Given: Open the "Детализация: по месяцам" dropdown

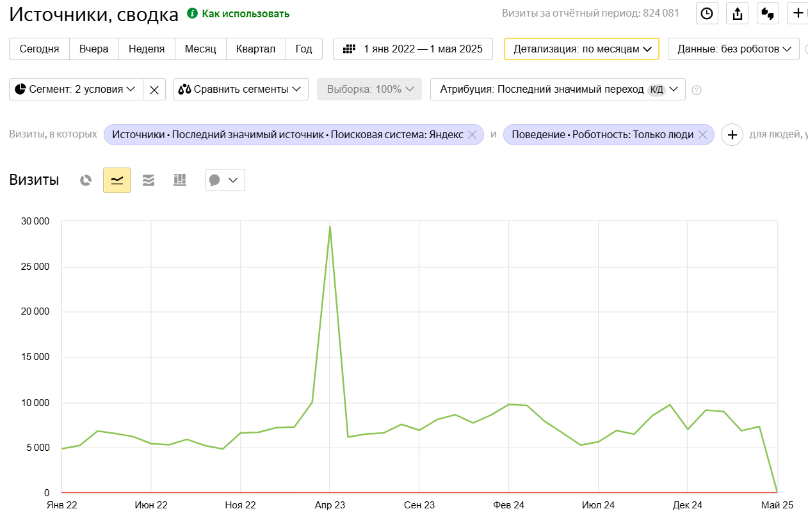Looking at the screenshot, I should 581,49.
